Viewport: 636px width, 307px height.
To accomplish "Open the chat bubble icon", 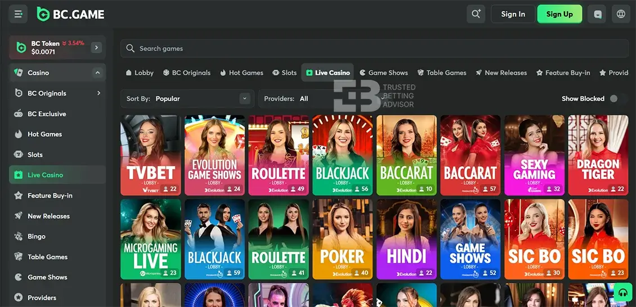I will click(597, 14).
